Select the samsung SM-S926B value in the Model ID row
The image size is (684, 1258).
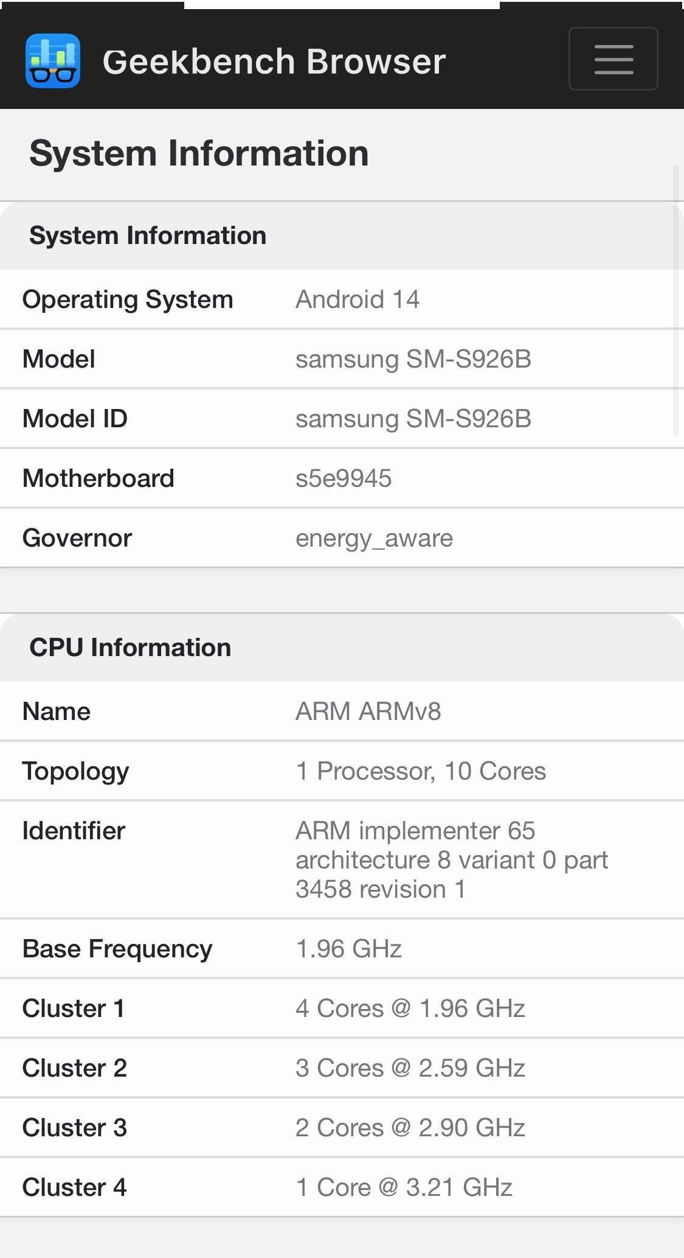(413, 419)
